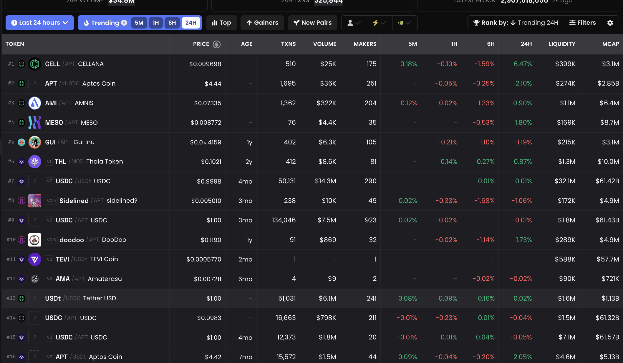
Task: Click the Trending info icon
Action: (x=124, y=23)
